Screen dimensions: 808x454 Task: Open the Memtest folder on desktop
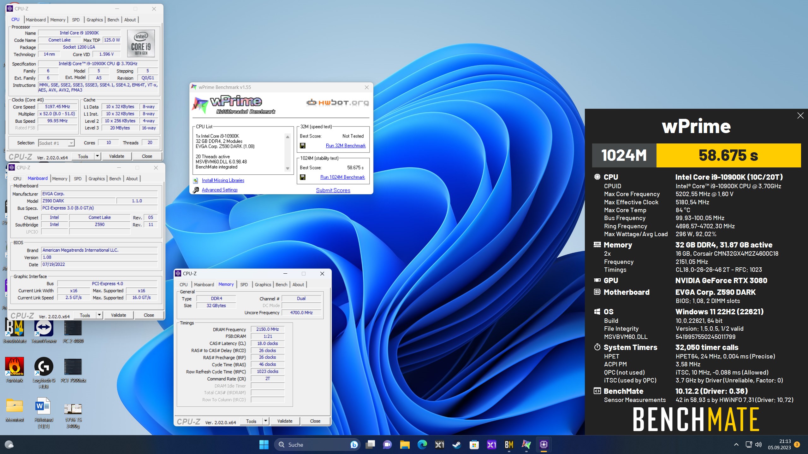point(15,409)
